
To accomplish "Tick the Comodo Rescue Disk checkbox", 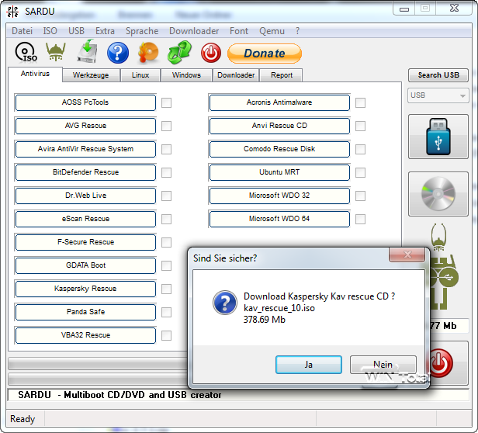I will [x=360, y=150].
